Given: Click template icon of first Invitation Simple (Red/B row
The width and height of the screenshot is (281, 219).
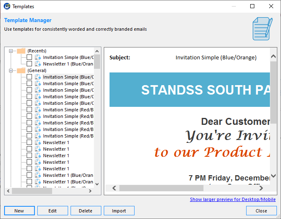Looking at the screenshot, I should pos(38,110).
